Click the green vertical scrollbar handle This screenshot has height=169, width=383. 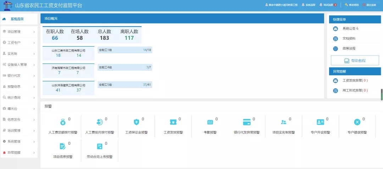(382, 94)
